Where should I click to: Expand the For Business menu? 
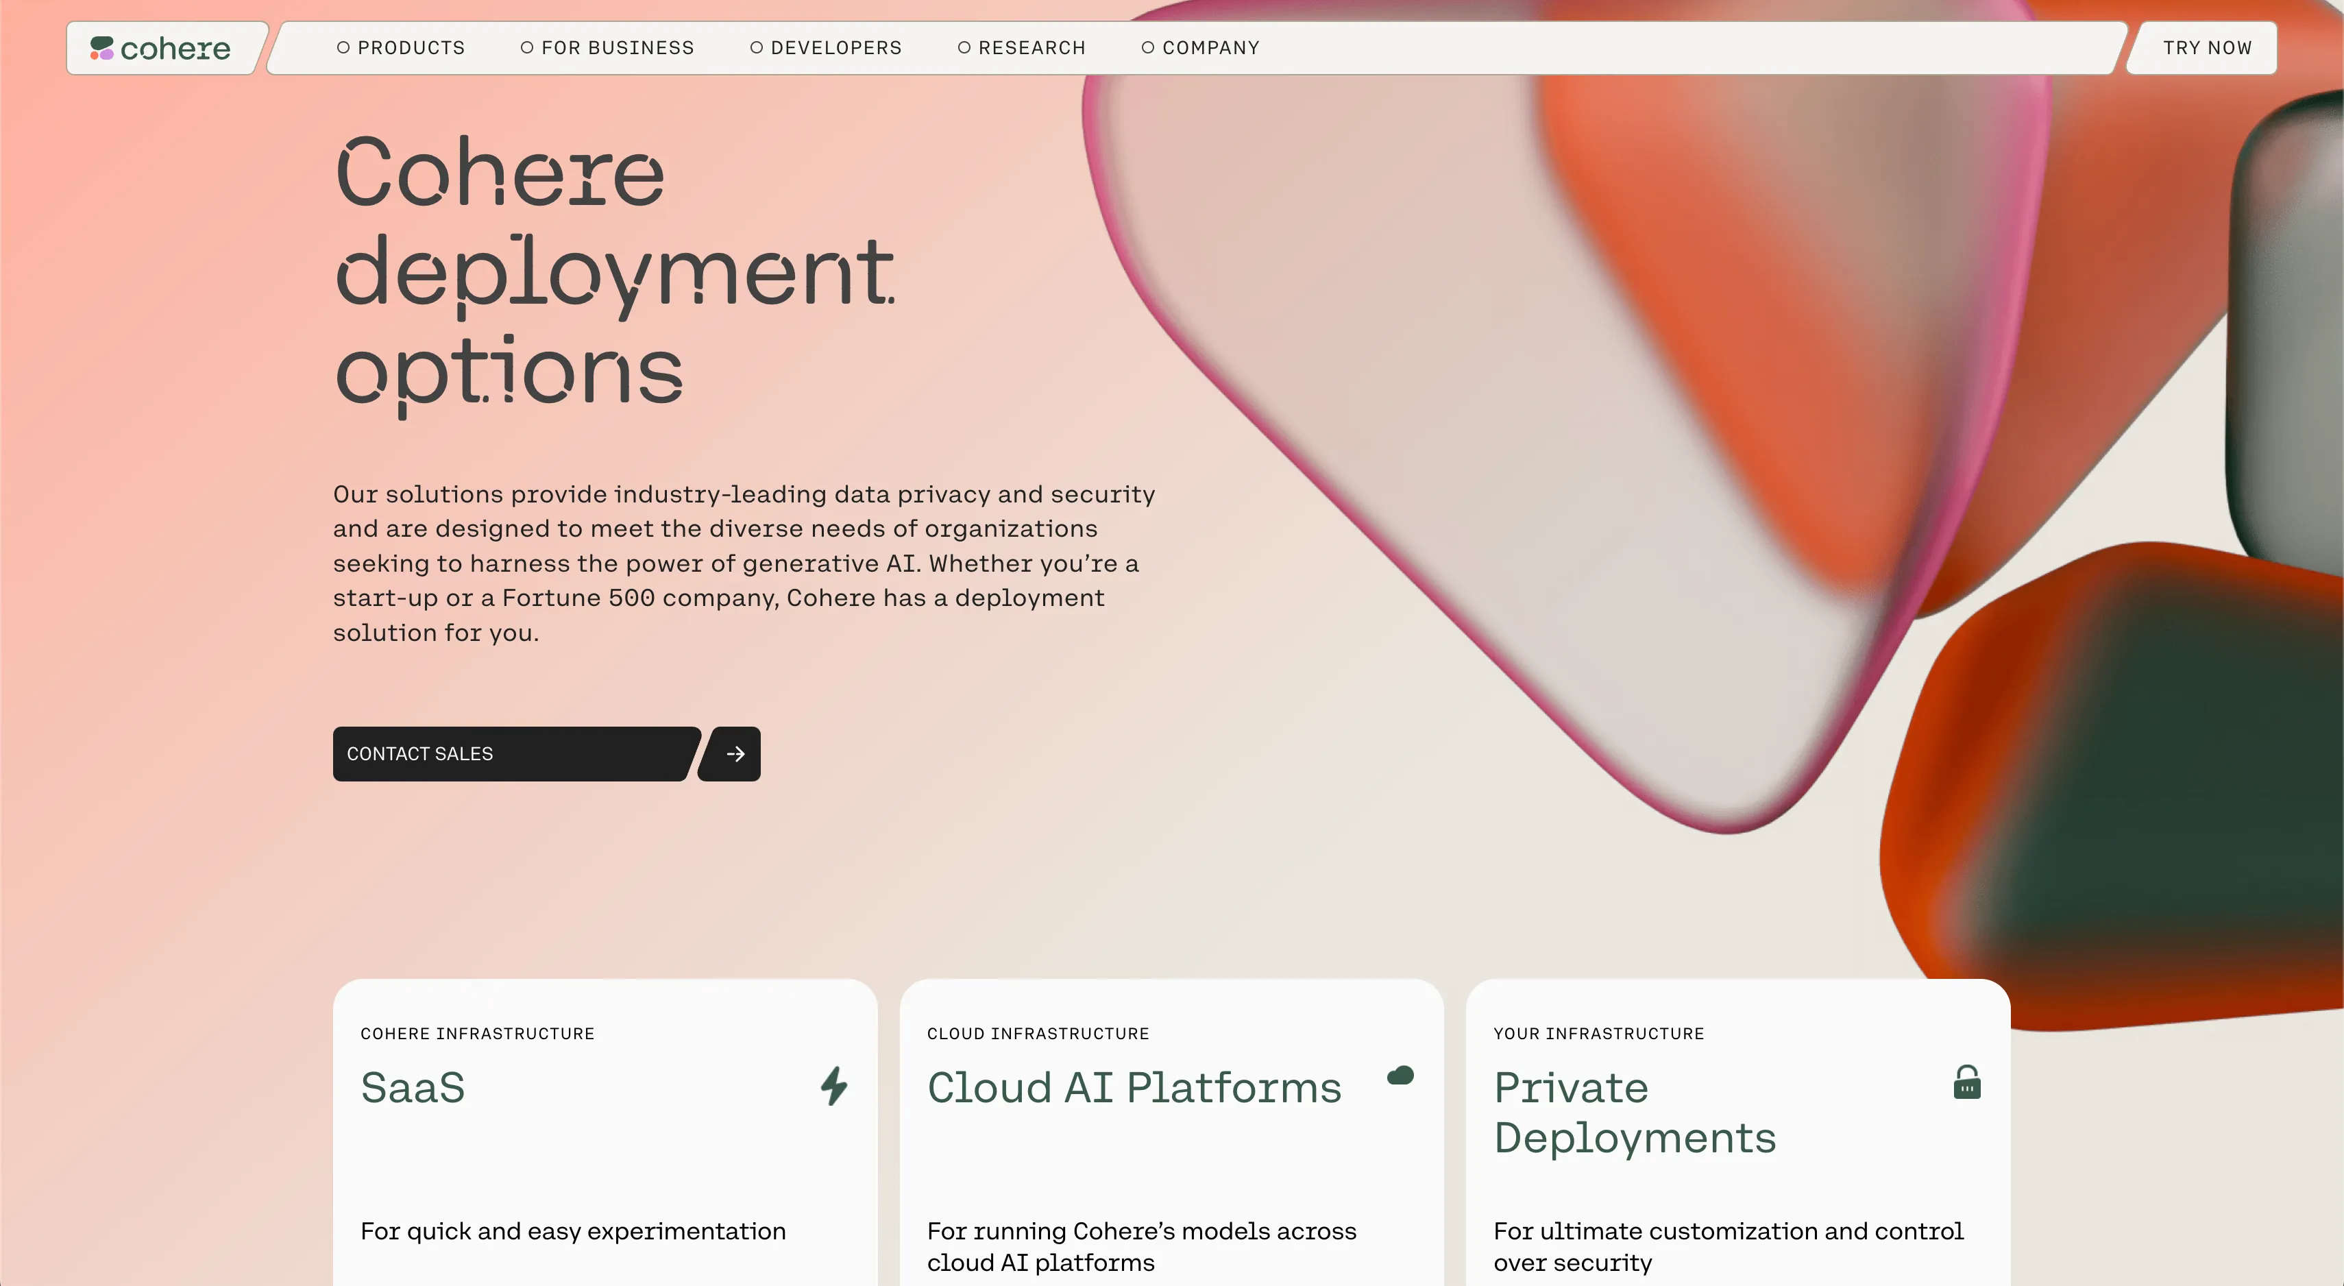coord(617,47)
